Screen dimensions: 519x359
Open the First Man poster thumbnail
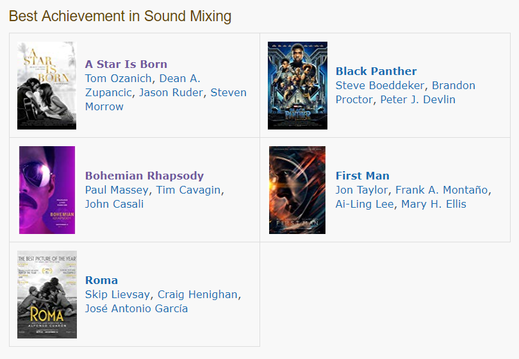297,190
